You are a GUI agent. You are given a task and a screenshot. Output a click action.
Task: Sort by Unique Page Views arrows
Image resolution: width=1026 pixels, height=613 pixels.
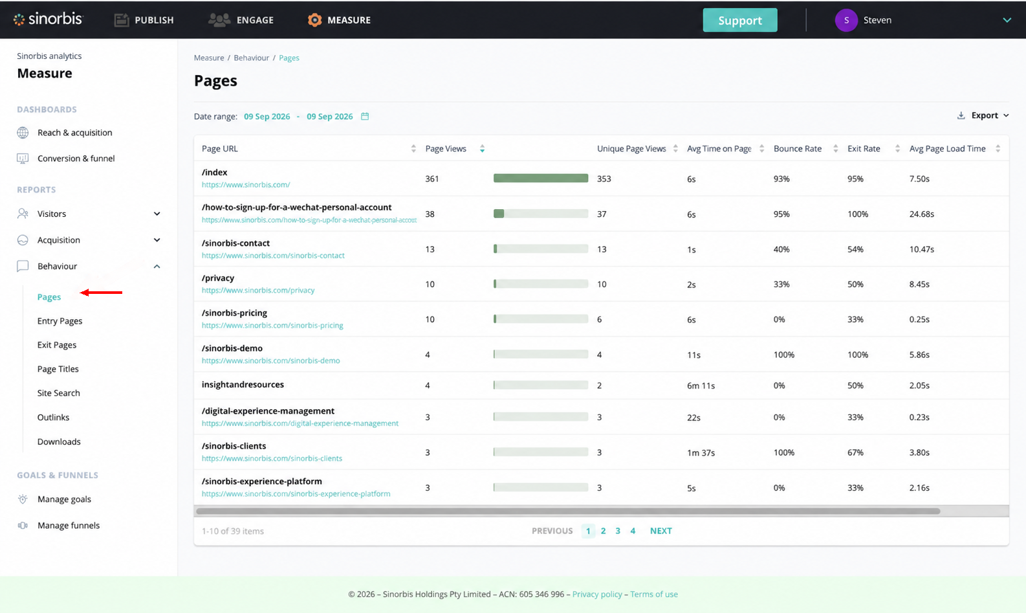tap(675, 149)
